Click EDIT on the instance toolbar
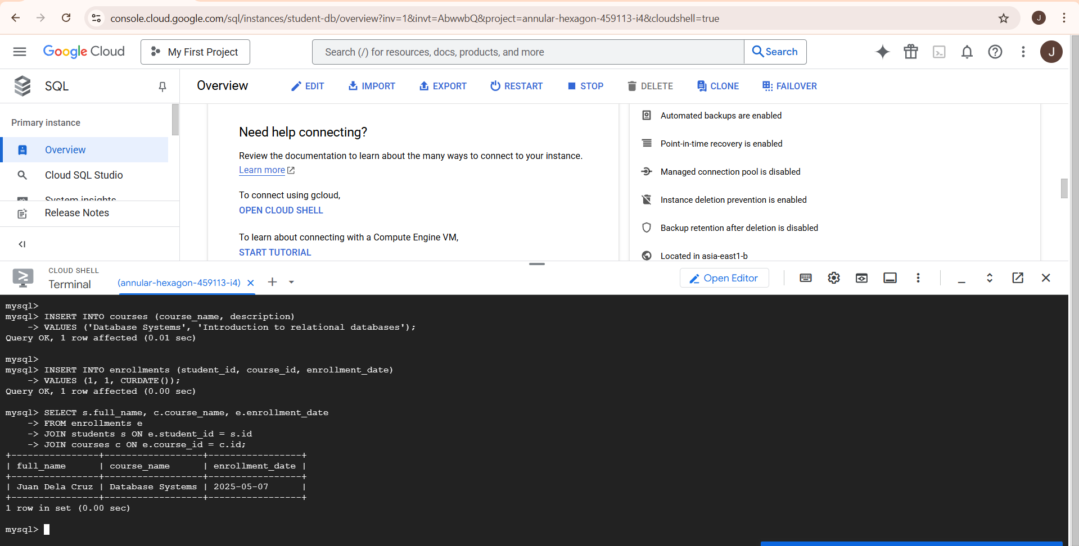The height and width of the screenshot is (546, 1079). (307, 86)
